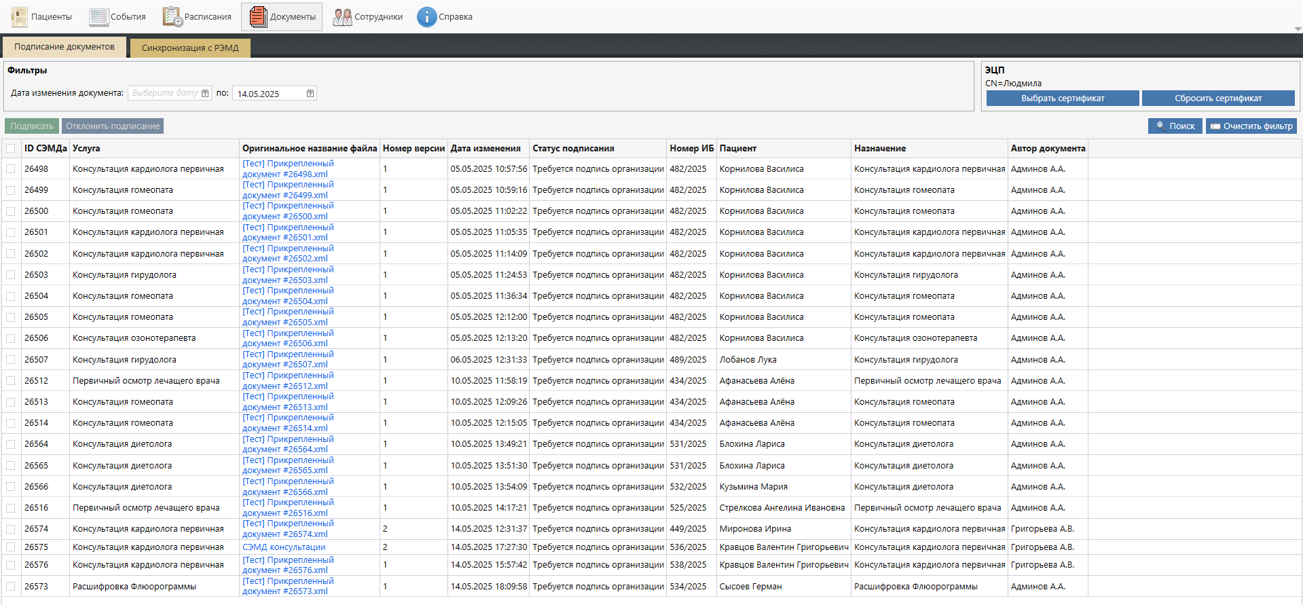Click the Документы toolbar icon
1303x605 pixels.
pyautogui.click(x=258, y=17)
